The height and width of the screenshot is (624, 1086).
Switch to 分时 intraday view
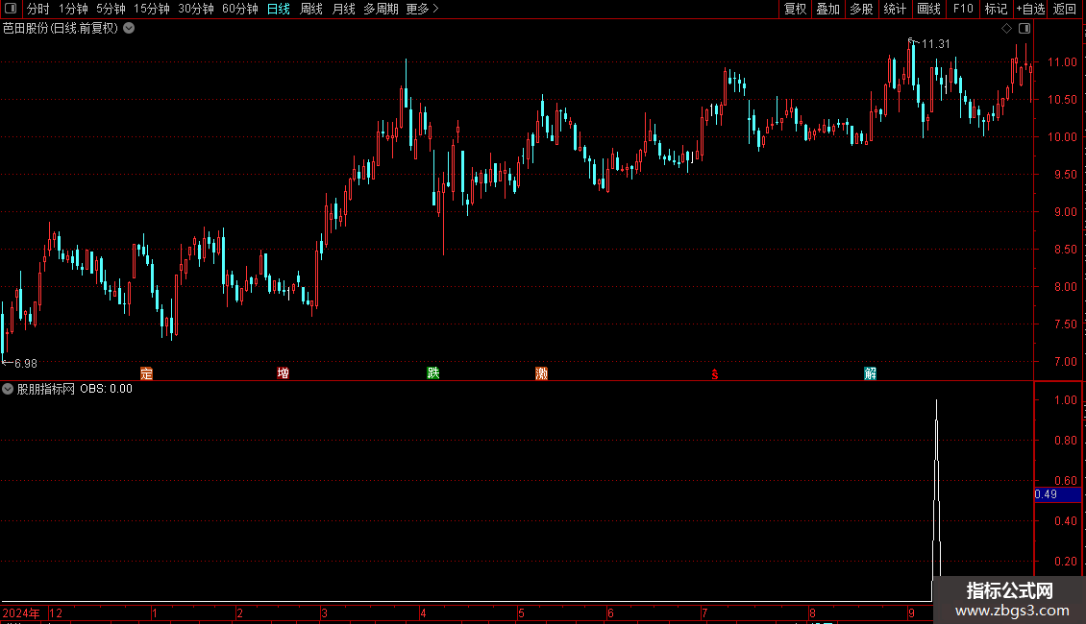pos(38,9)
